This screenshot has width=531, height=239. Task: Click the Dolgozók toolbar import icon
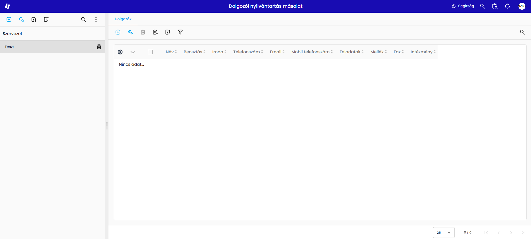[x=168, y=32]
